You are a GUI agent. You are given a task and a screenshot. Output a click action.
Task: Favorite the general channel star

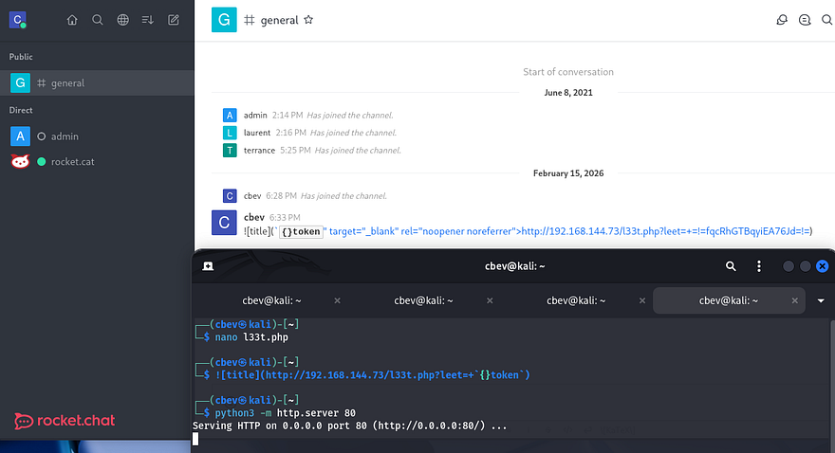pos(308,20)
